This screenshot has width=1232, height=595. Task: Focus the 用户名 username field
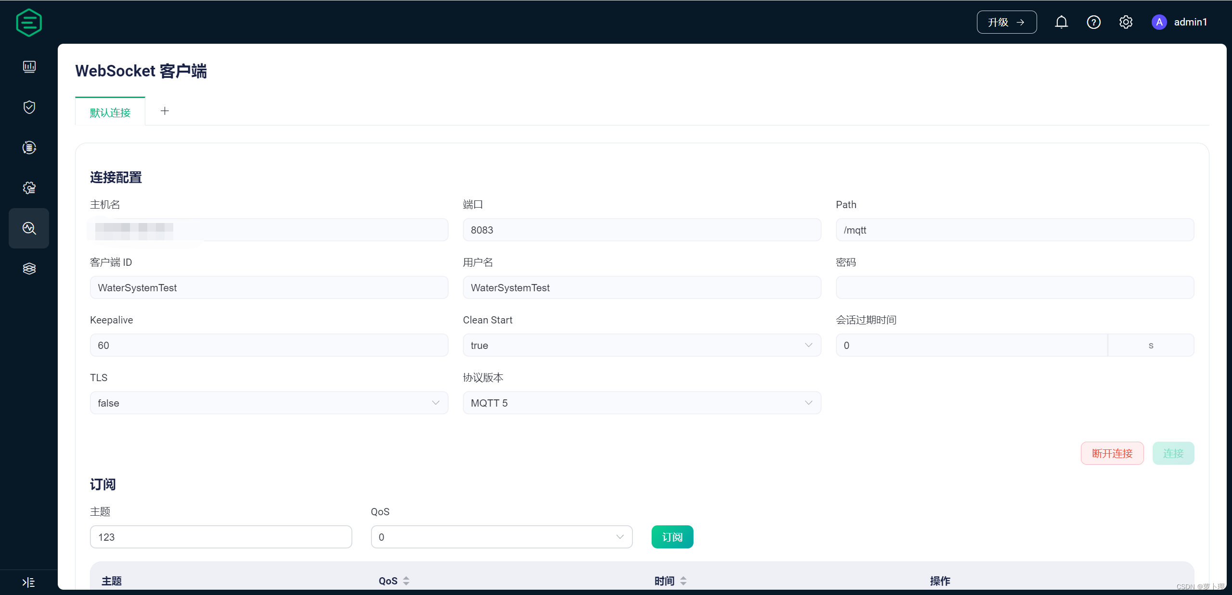[x=642, y=287]
